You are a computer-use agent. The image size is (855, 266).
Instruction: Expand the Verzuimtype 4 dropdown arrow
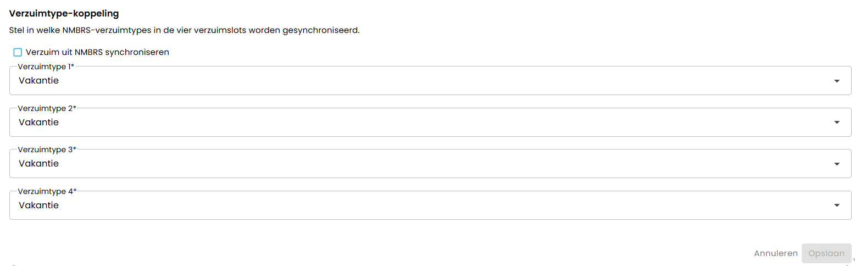point(837,206)
